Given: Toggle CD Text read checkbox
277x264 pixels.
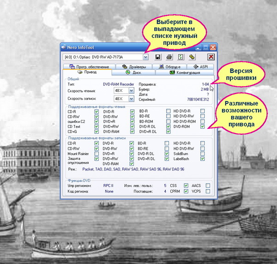Looking at the screenshot, I should tap(96, 126).
